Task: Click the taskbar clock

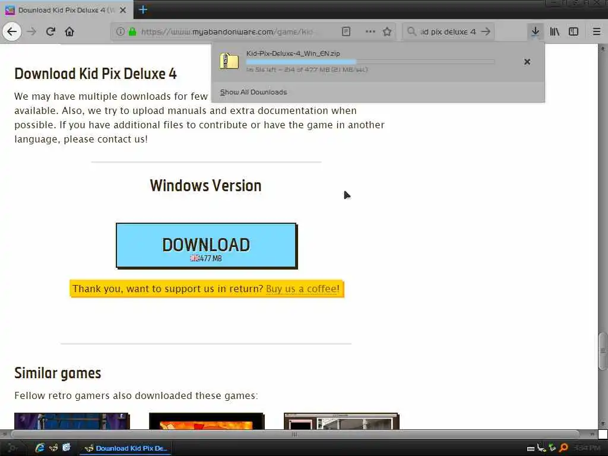Action: 587,448
